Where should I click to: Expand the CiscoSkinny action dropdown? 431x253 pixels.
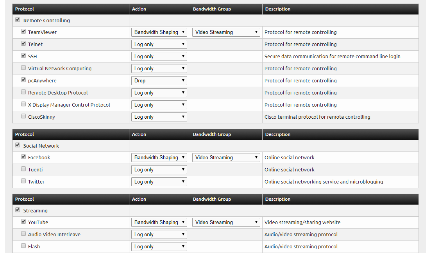coord(159,117)
